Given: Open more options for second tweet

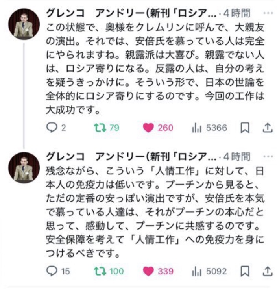Looking at the screenshot, I should [268, 156].
